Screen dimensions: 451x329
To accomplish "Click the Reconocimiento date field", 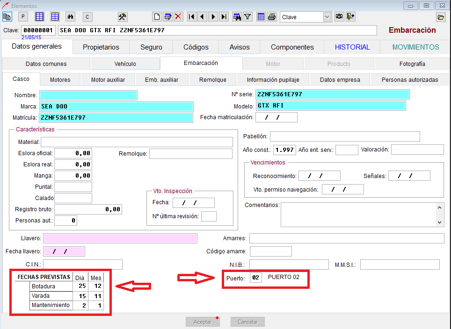I will click(320, 176).
